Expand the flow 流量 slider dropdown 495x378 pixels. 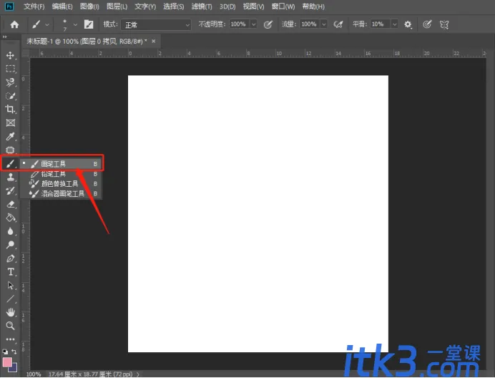click(x=324, y=24)
